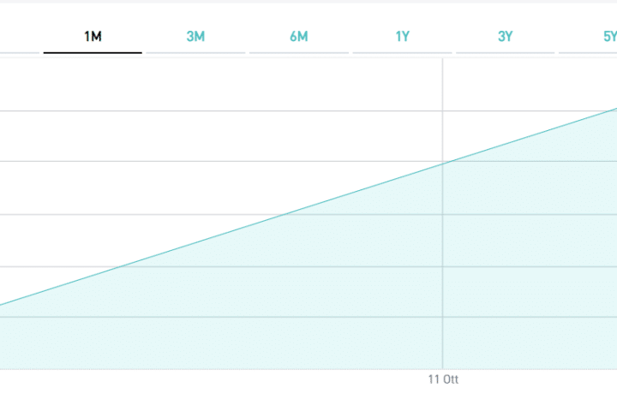Click where the line crosses the 11 Ott gridline
Image resolution: width=617 pixels, height=411 pixels.
[443, 164]
